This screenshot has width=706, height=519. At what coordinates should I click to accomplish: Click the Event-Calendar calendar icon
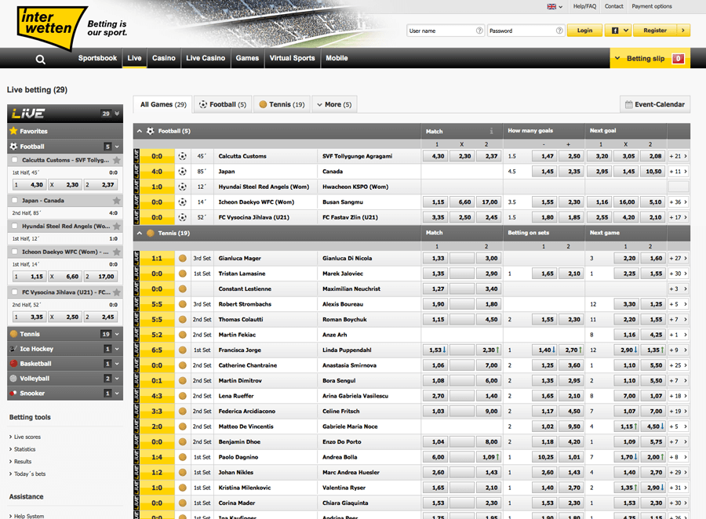(628, 104)
